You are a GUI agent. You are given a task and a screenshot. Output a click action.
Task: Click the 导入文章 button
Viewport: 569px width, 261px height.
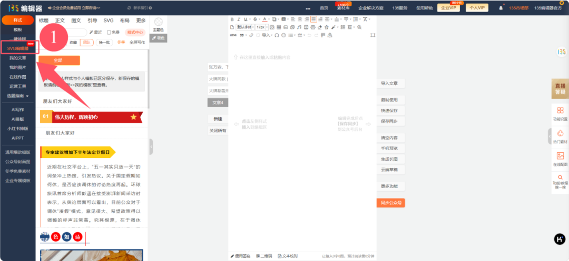pos(389,83)
